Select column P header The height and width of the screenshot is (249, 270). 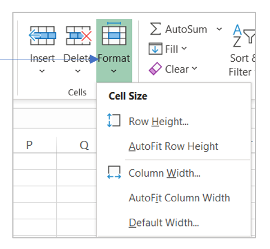pos(35,145)
